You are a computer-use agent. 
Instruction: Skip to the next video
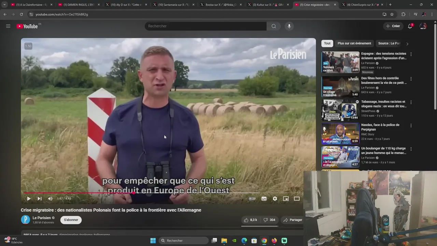(x=40, y=199)
